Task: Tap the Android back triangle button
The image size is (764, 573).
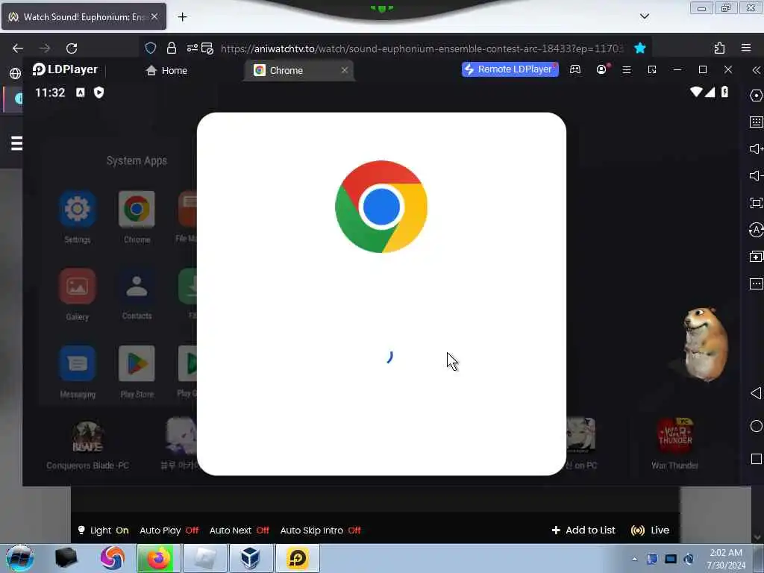Action: click(756, 393)
